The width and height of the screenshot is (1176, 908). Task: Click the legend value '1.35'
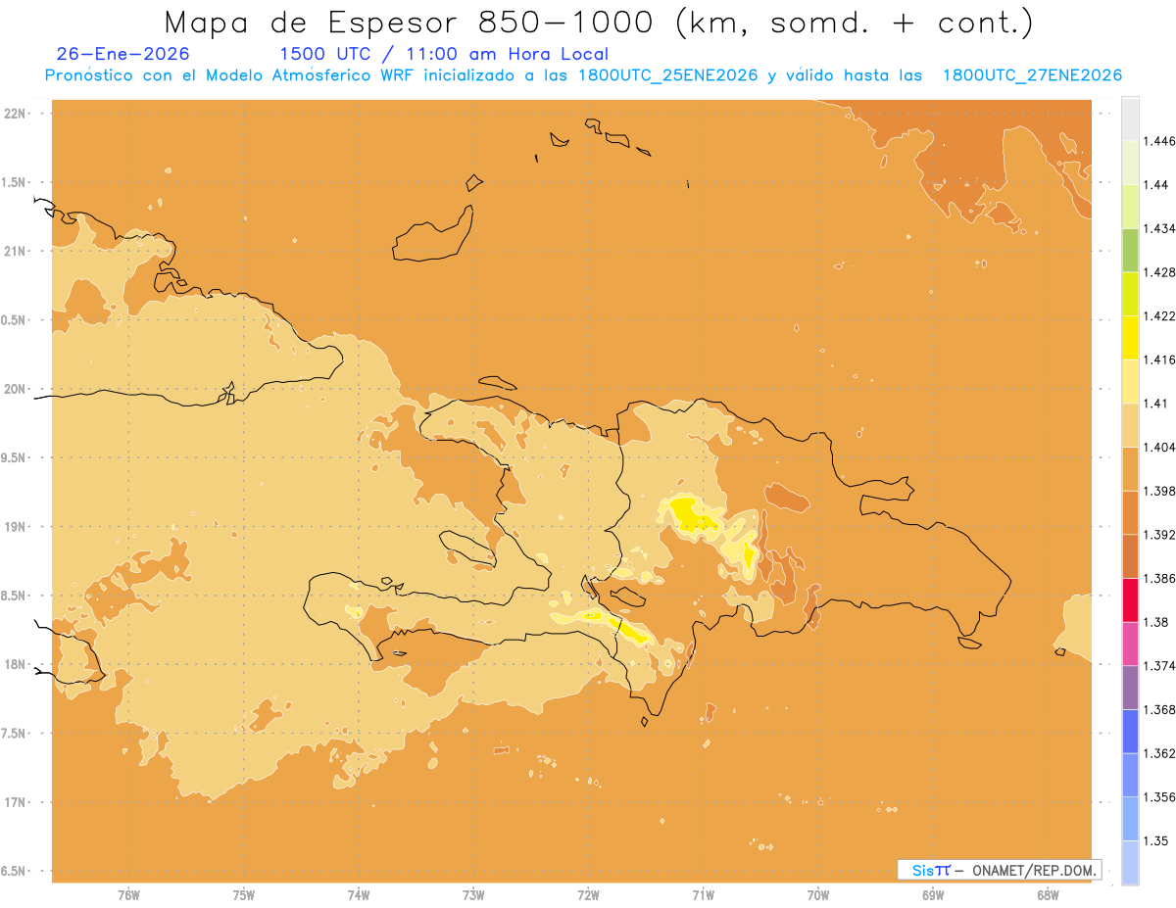pos(1155,841)
